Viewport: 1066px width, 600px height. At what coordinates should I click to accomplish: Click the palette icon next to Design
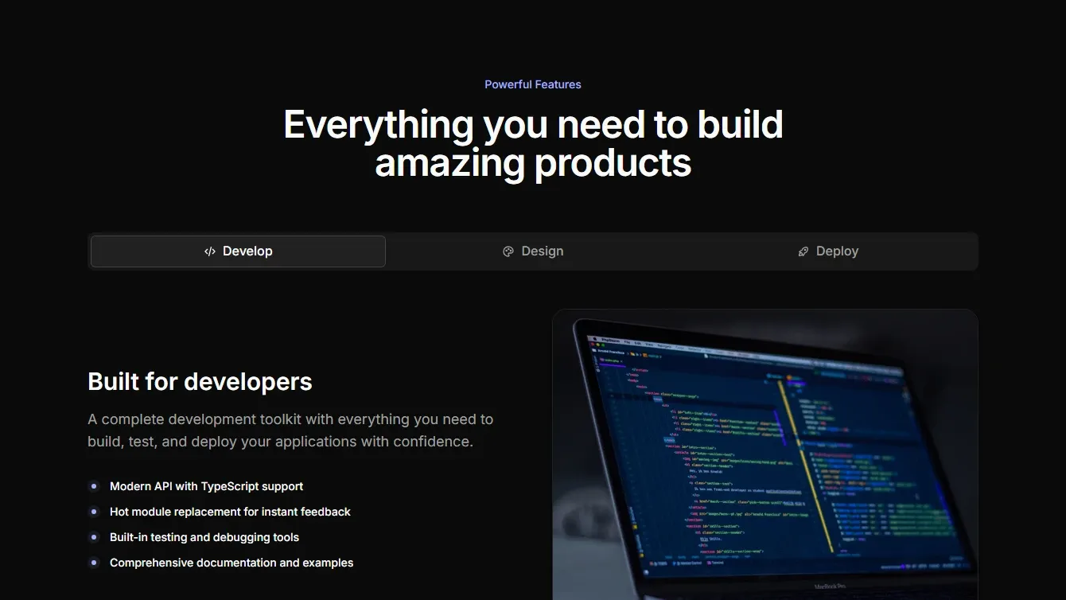508,251
